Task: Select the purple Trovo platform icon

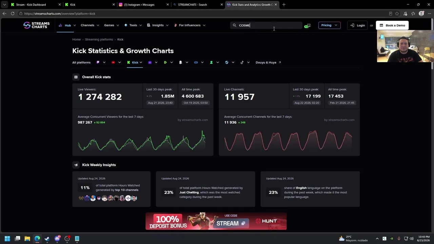Action: click(x=150, y=62)
